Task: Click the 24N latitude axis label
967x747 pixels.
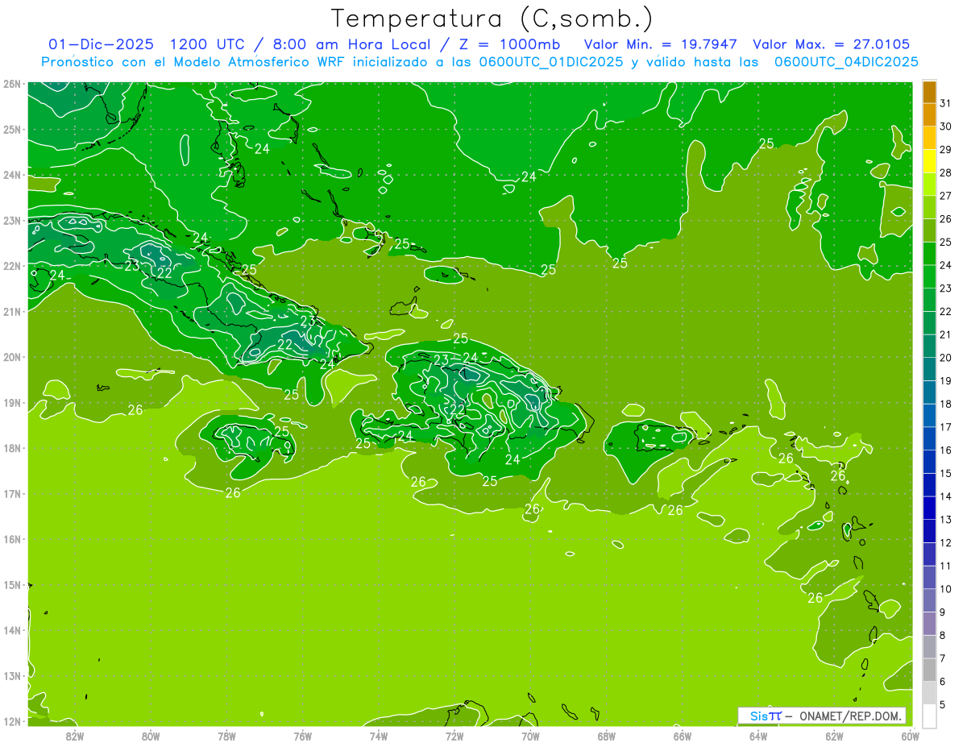Action: (x=12, y=175)
